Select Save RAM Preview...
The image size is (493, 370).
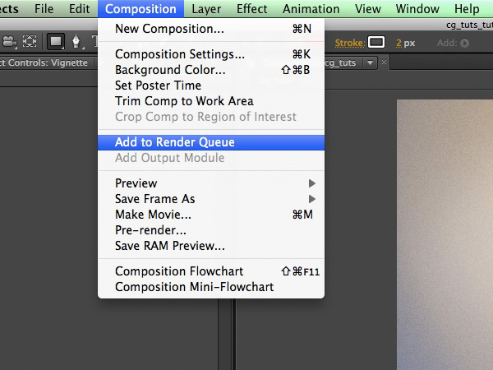click(x=211, y=246)
